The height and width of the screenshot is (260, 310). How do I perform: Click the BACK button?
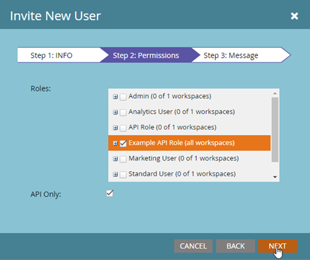coord(236,246)
